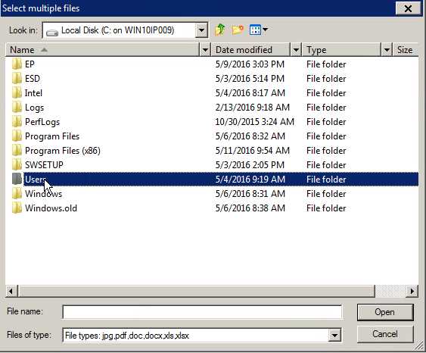Click the Open button

[x=385, y=312]
